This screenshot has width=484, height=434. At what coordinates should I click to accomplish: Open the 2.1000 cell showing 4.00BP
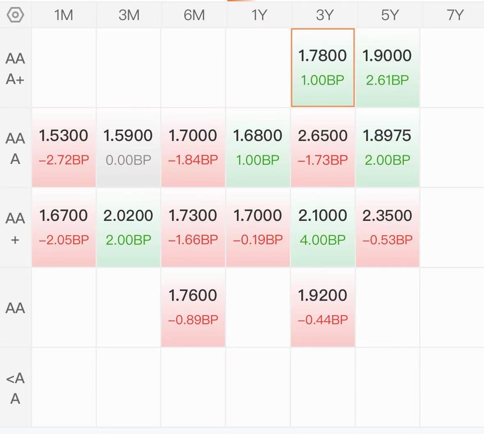click(323, 227)
